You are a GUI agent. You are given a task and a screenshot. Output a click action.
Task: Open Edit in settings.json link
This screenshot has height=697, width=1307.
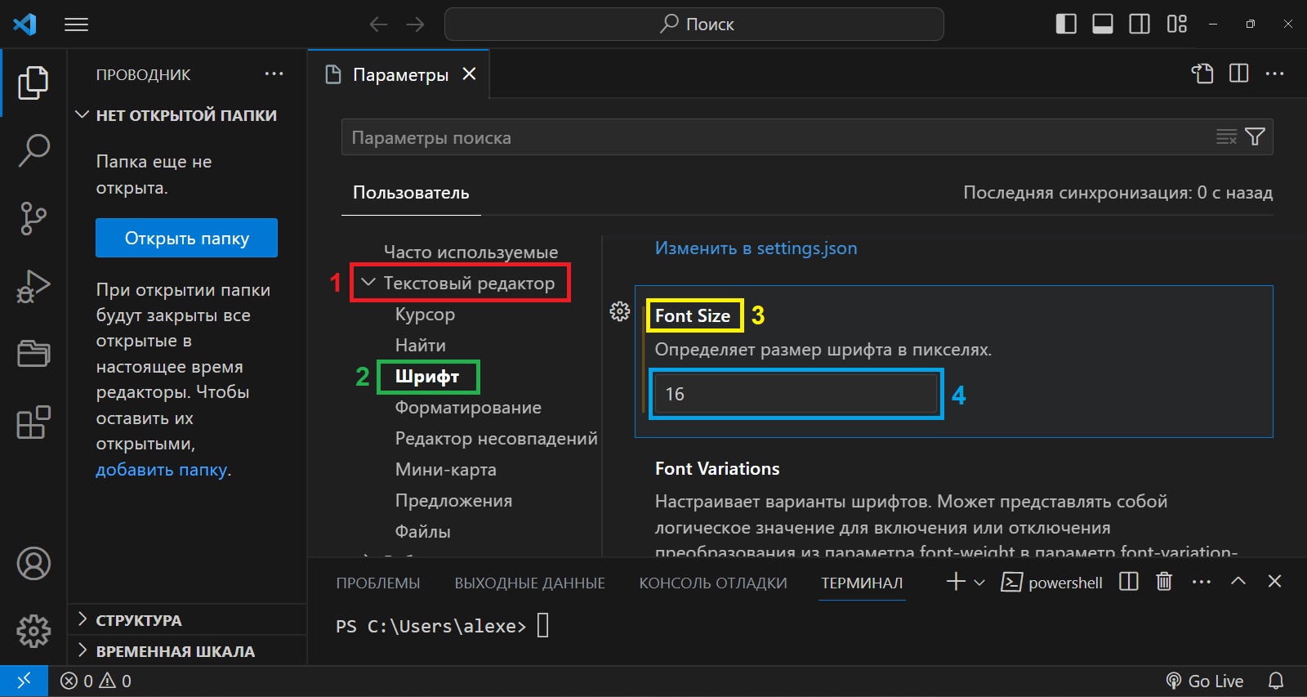coord(756,248)
